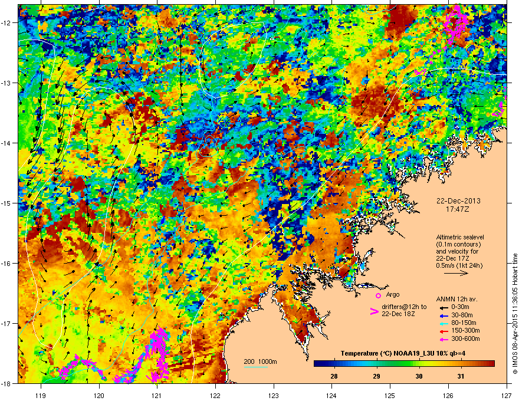Click the '22-Dec 18Z' drifters label
Image resolution: width=519 pixels, height=401 pixels.
coord(398,314)
